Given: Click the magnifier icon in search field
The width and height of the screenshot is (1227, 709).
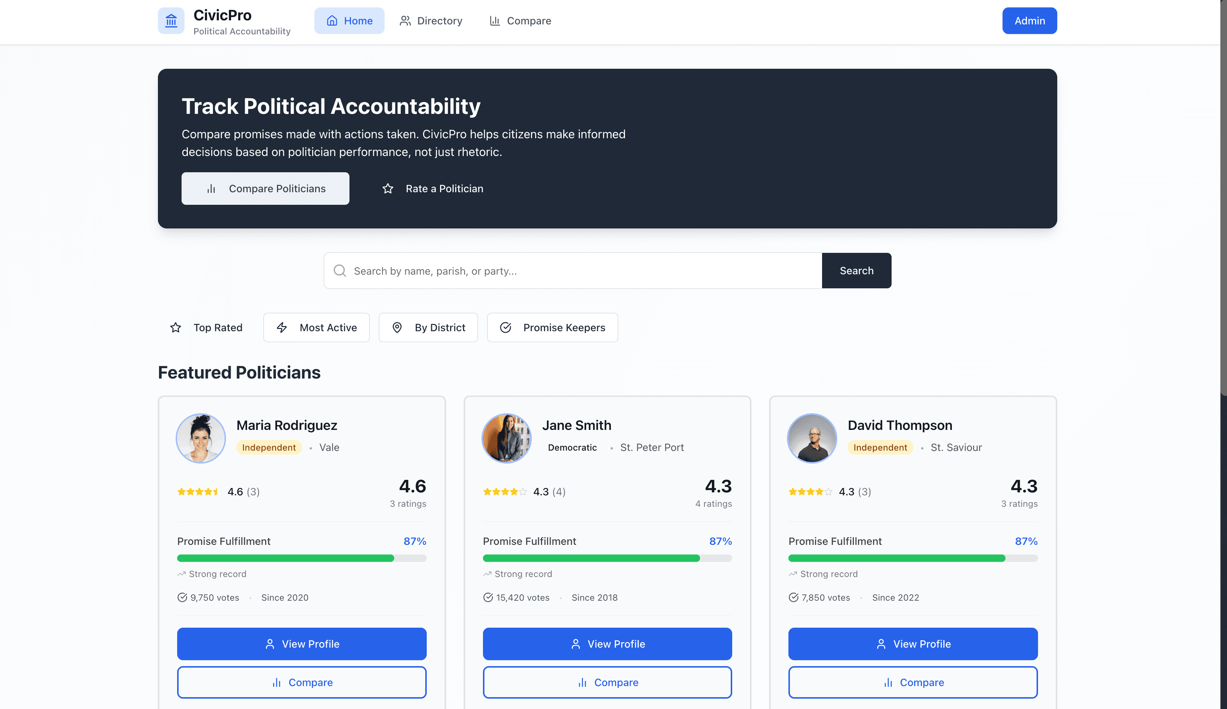Looking at the screenshot, I should click(340, 271).
